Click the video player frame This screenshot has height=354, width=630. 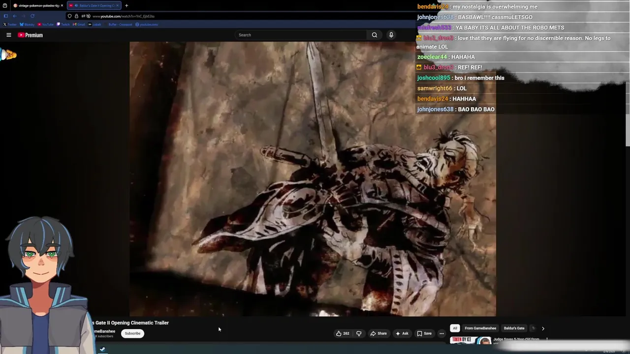pos(313,178)
